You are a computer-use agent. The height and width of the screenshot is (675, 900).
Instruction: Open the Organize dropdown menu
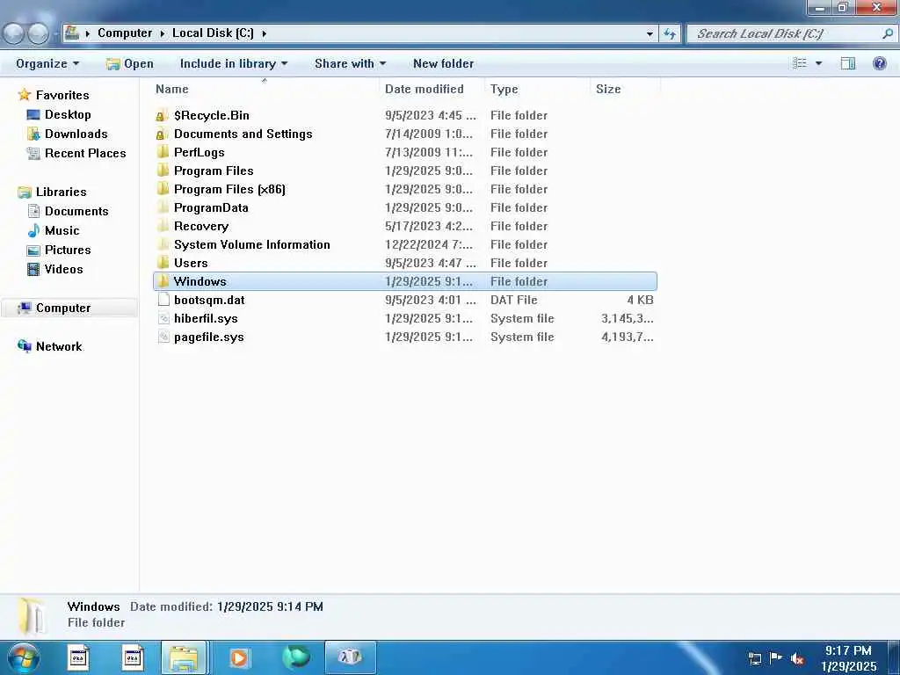pyautogui.click(x=47, y=63)
